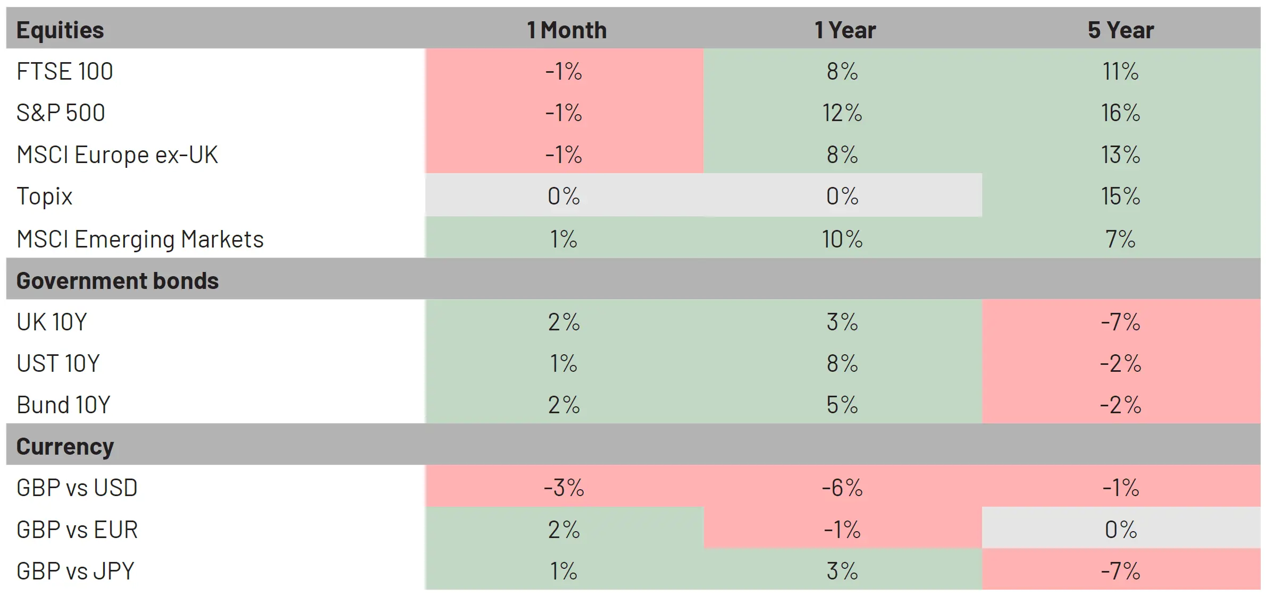The image size is (1266, 597).
Task: Click the MSCI Europe ex-UK label
Action: (117, 155)
